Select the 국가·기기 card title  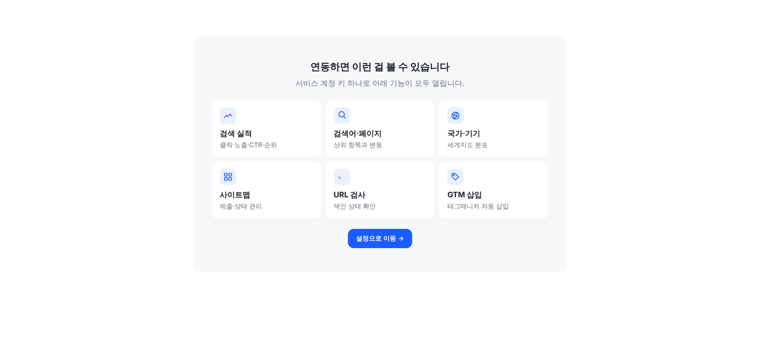click(x=464, y=134)
